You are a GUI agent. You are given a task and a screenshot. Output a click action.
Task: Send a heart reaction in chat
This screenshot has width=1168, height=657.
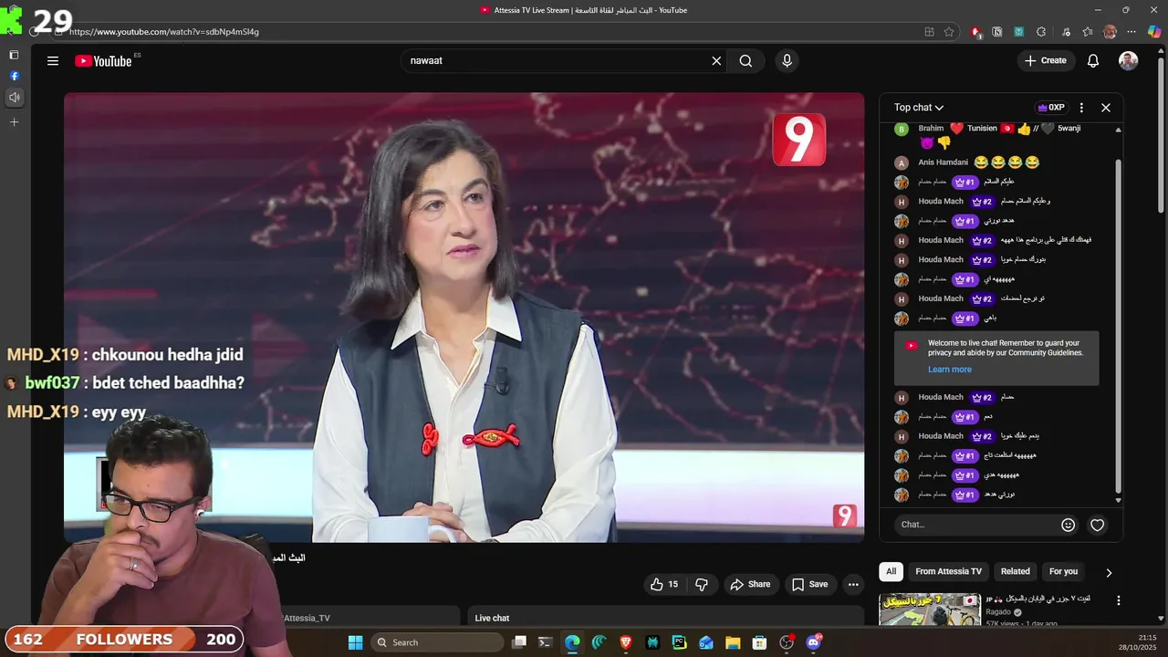[x=1098, y=525]
